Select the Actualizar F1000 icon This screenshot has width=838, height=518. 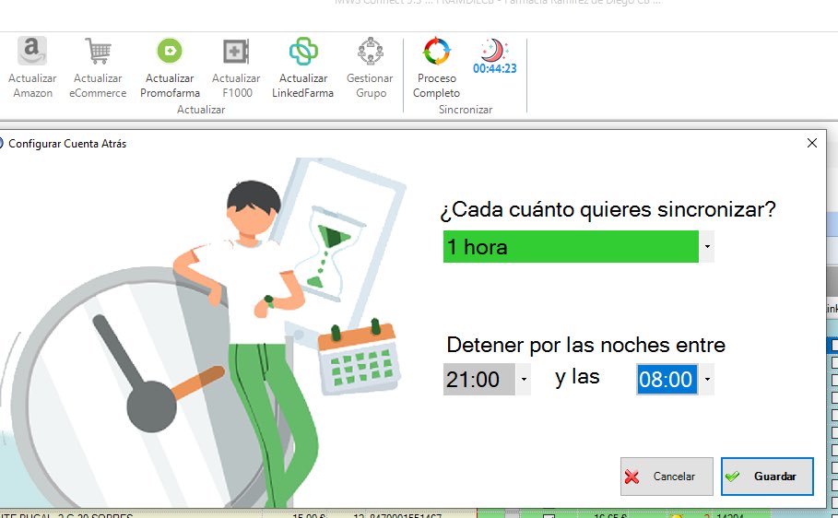[x=236, y=52]
